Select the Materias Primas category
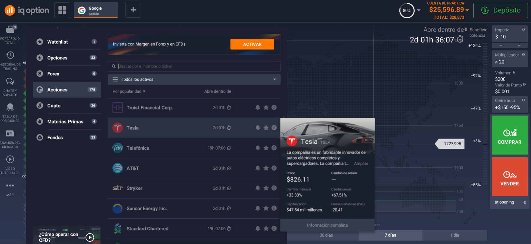 pyautogui.click(x=67, y=121)
